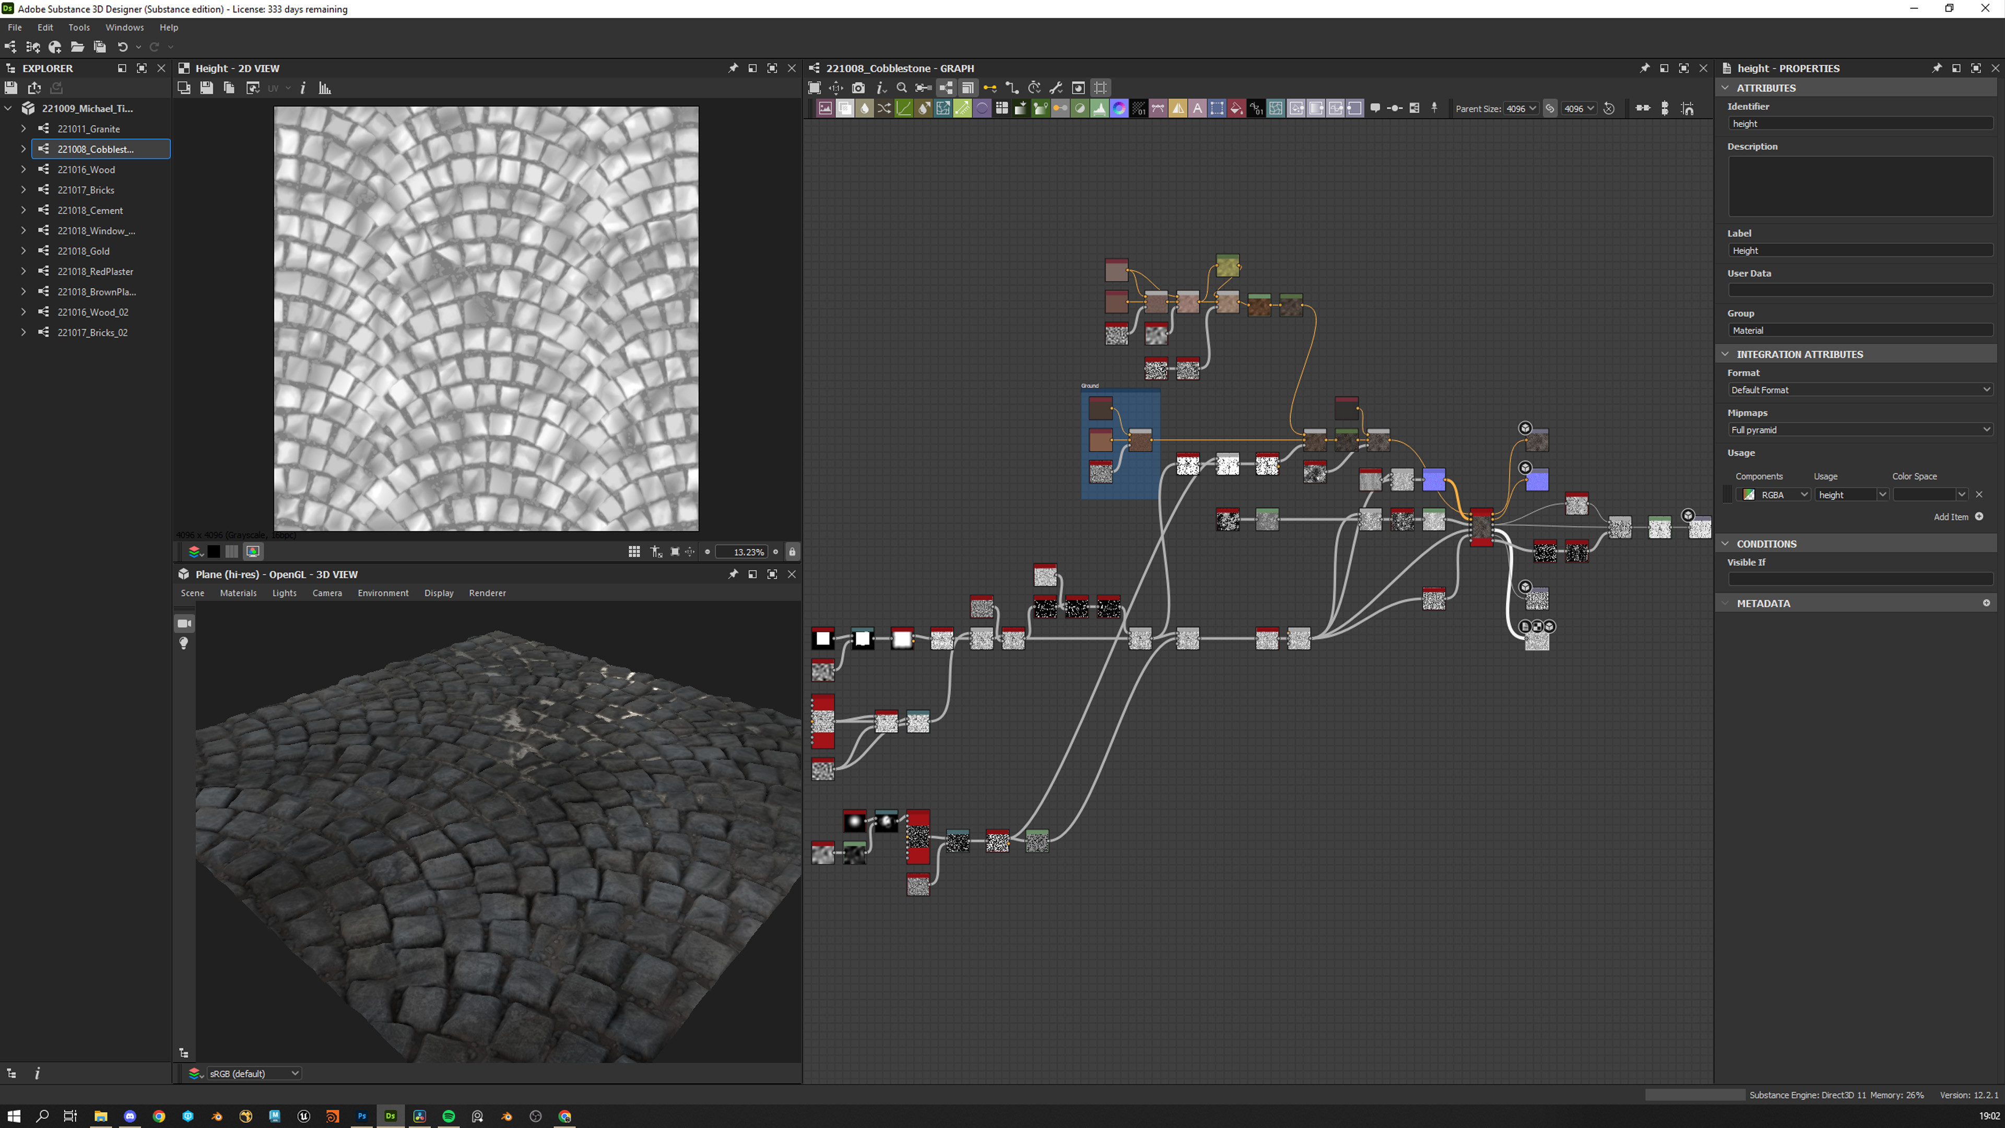Toggle the zoom lock in the 2D view
This screenshot has width=2005, height=1128.
tap(792, 552)
